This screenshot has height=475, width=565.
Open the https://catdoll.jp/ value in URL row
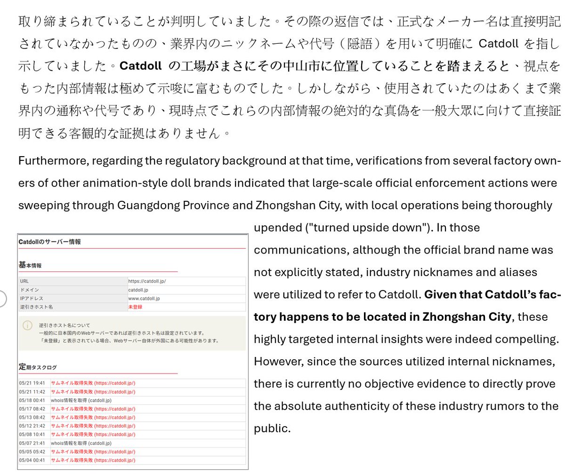(x=147, y=281)
